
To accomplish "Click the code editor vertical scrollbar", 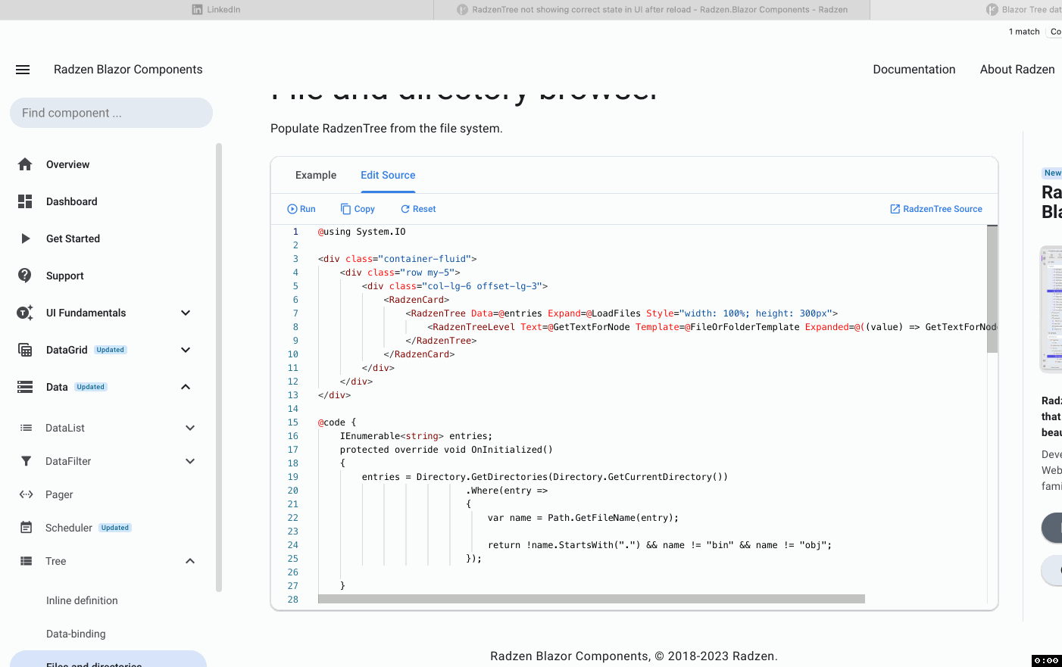I will tap(992, 289).
